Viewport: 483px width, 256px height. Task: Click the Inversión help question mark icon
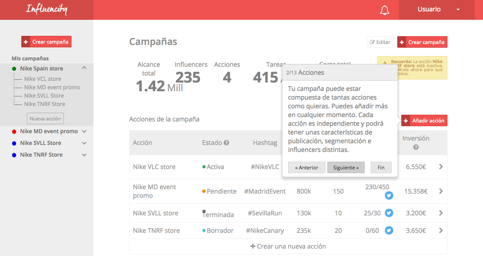[x=416, y=147]
